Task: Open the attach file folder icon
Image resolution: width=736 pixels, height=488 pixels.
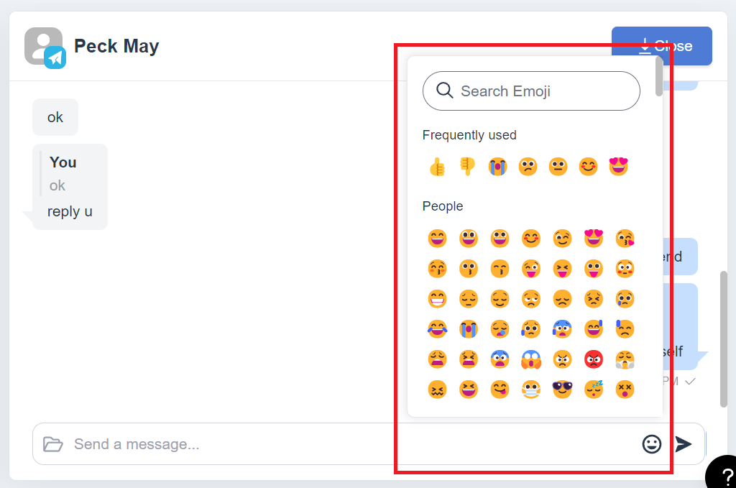Action: click(52, 444)
